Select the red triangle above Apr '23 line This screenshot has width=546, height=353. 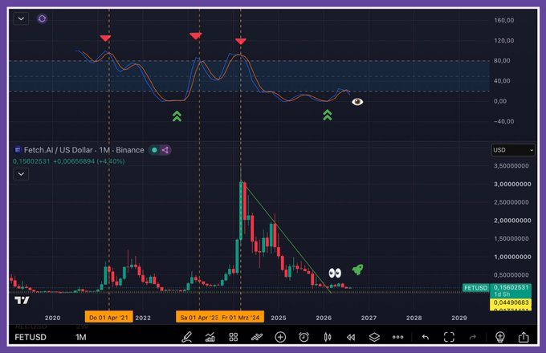tap(196, 35)
